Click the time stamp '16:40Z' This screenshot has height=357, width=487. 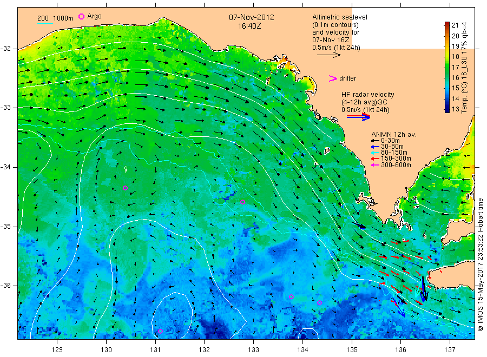coord(249,26)
